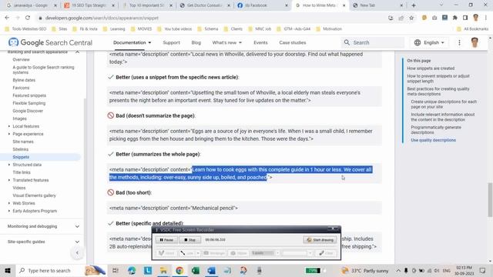Image resolution: width=493 pixels, height=277 pixels.
Task: Open Task View on the taskbar
Action: coord(116,270)
